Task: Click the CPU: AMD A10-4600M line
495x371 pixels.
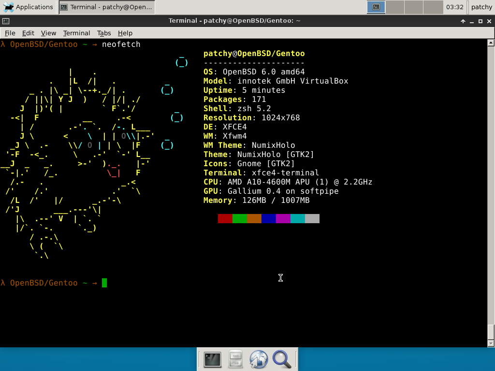Action: (288, 182)
